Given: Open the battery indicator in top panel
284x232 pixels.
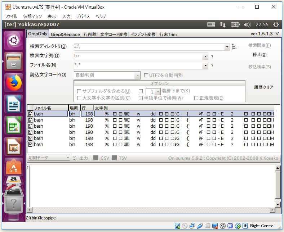Looking at the screenshot, I should point(235,24).
